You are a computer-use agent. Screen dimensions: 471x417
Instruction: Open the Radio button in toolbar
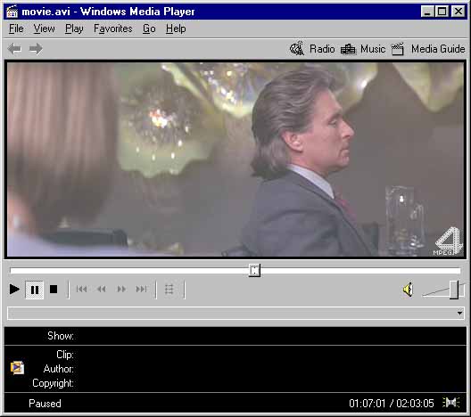312,49
